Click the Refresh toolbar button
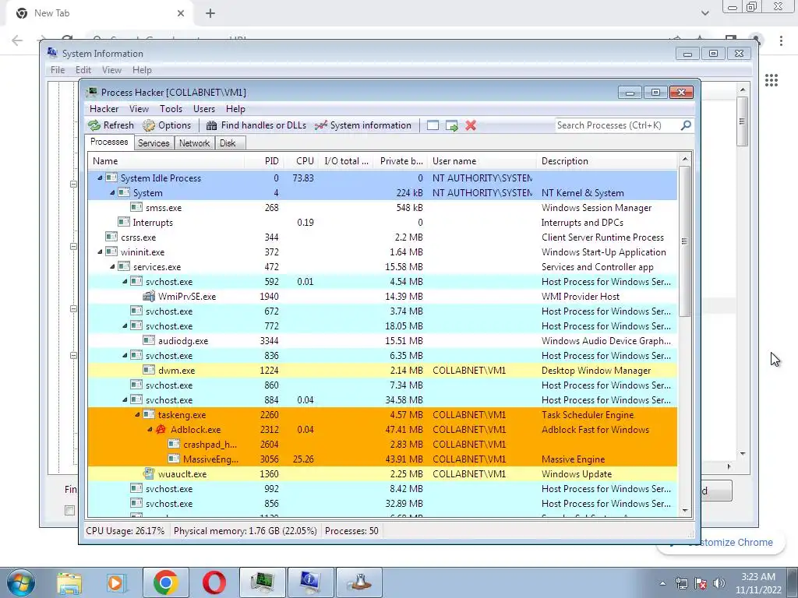 (111, 125)
